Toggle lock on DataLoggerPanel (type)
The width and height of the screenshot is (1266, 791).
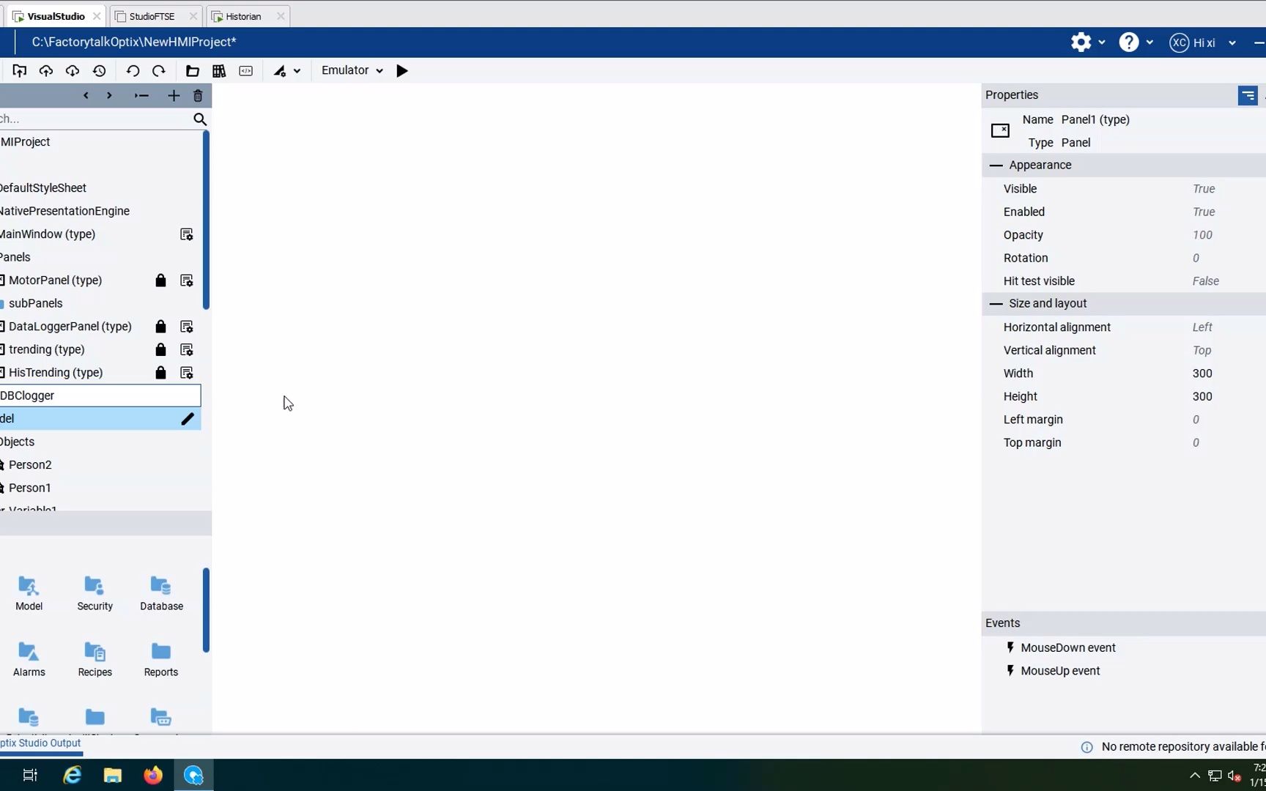tap(160, 327)
